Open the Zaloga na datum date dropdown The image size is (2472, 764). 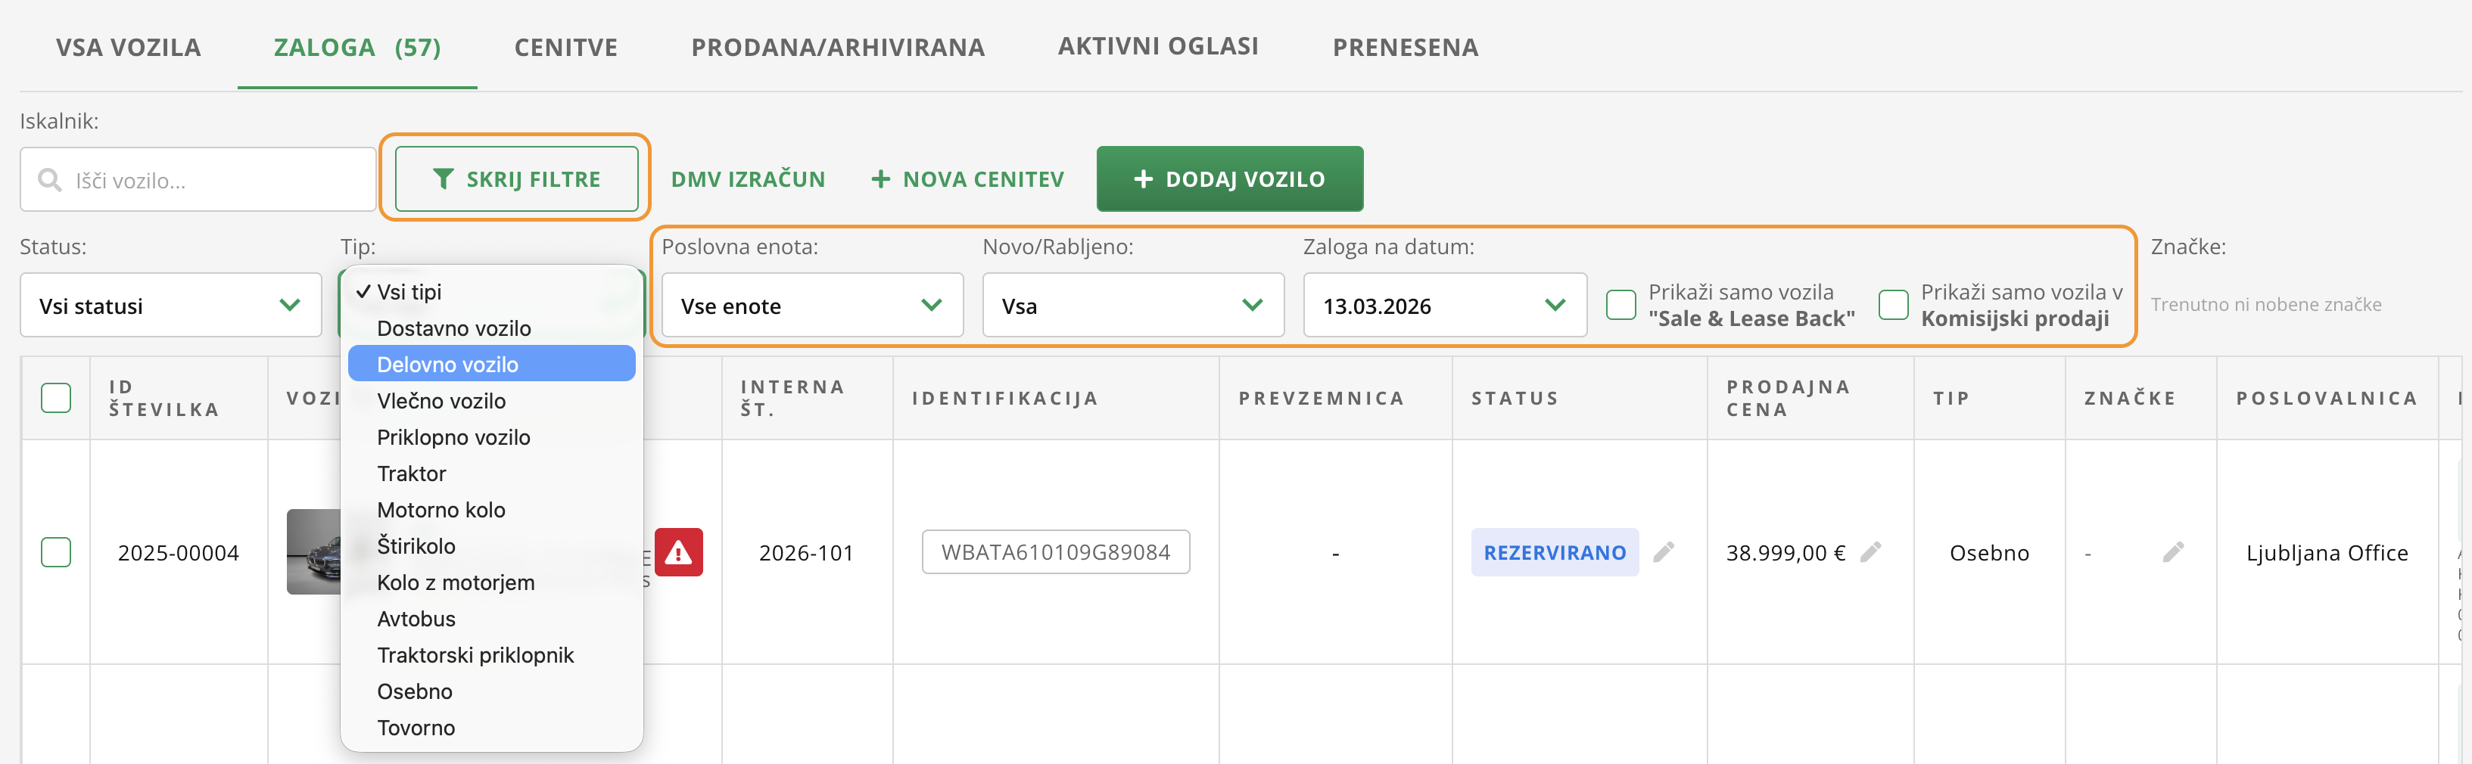[x=1443, y=306]
